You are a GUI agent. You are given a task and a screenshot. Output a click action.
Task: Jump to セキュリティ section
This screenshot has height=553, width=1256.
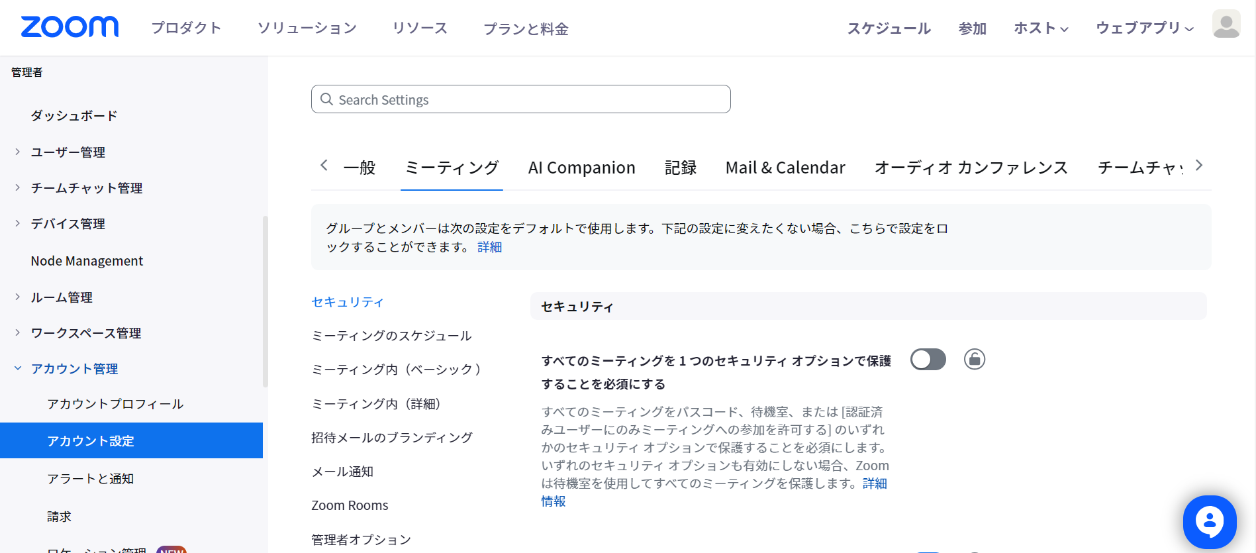pos(348,302)
